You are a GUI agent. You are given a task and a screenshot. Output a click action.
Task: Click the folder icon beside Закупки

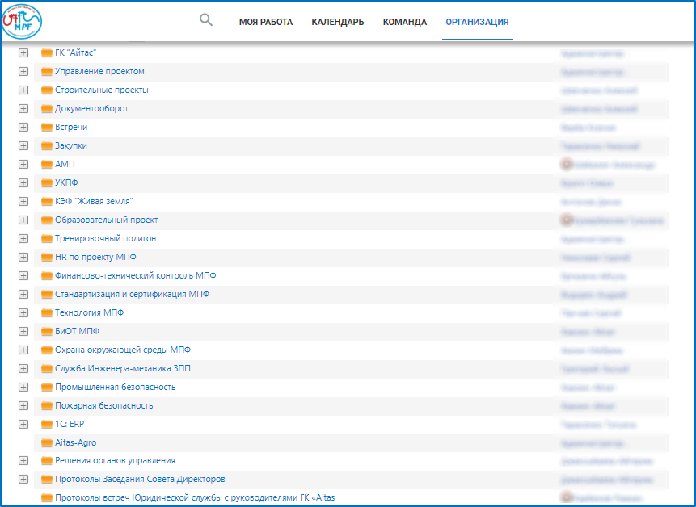tap(47, 146)
